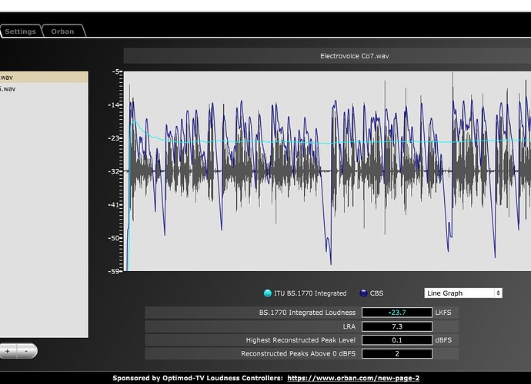
Task: Click the -23 axis label
Action: click(x=113, y=138)
